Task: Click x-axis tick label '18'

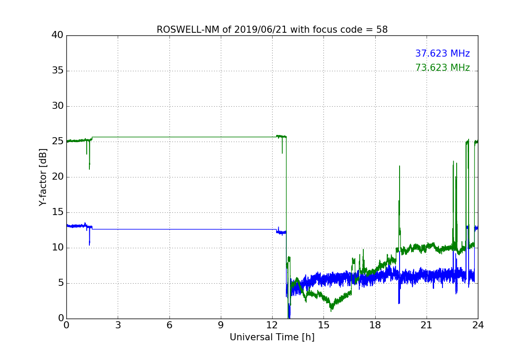Action: pos(375,325)
